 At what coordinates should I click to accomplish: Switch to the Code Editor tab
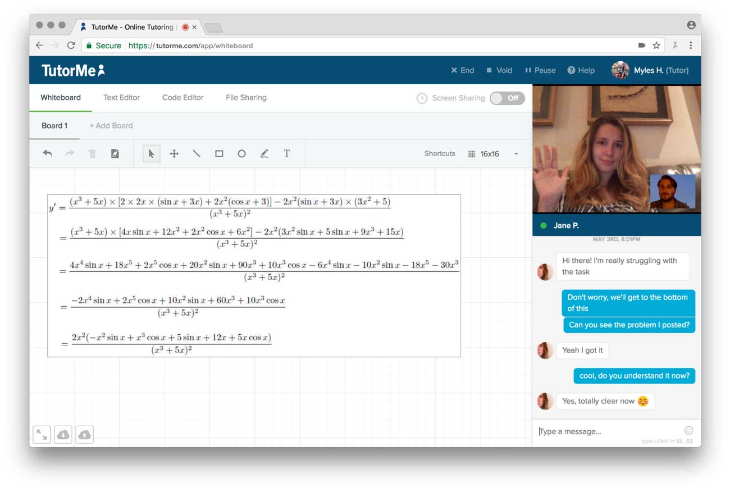(182, 98)
